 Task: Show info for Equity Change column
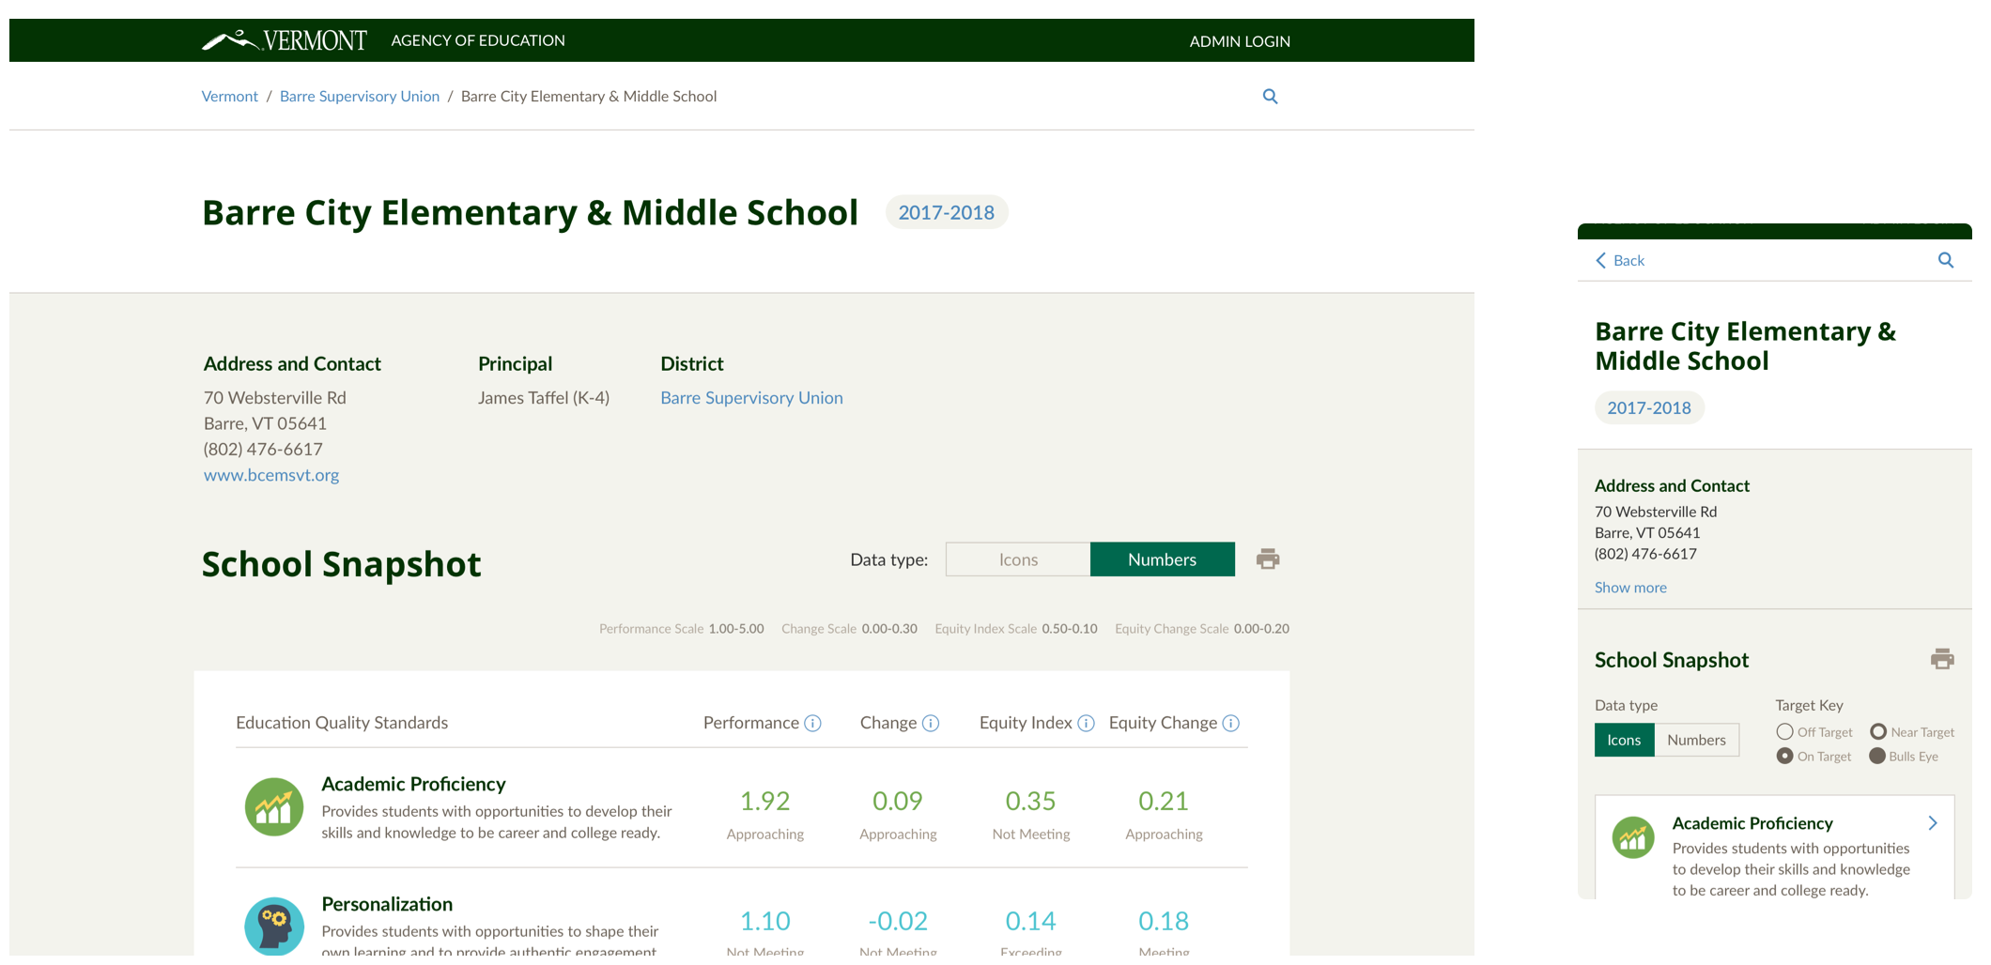(x=1231, y=723)
